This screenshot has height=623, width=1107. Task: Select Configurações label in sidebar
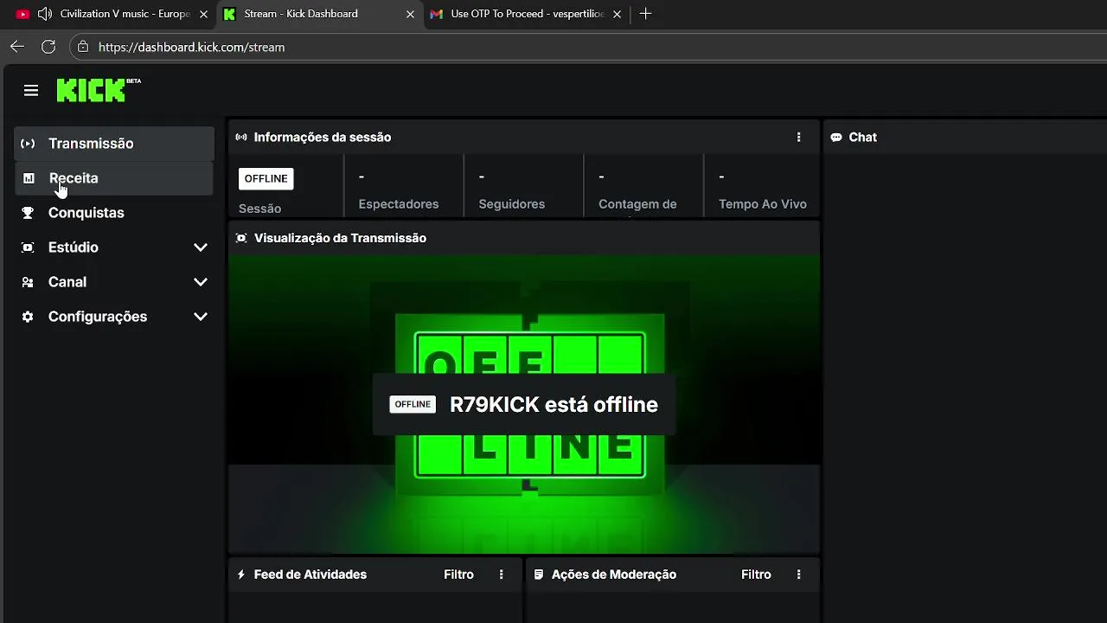pos(98,317)
